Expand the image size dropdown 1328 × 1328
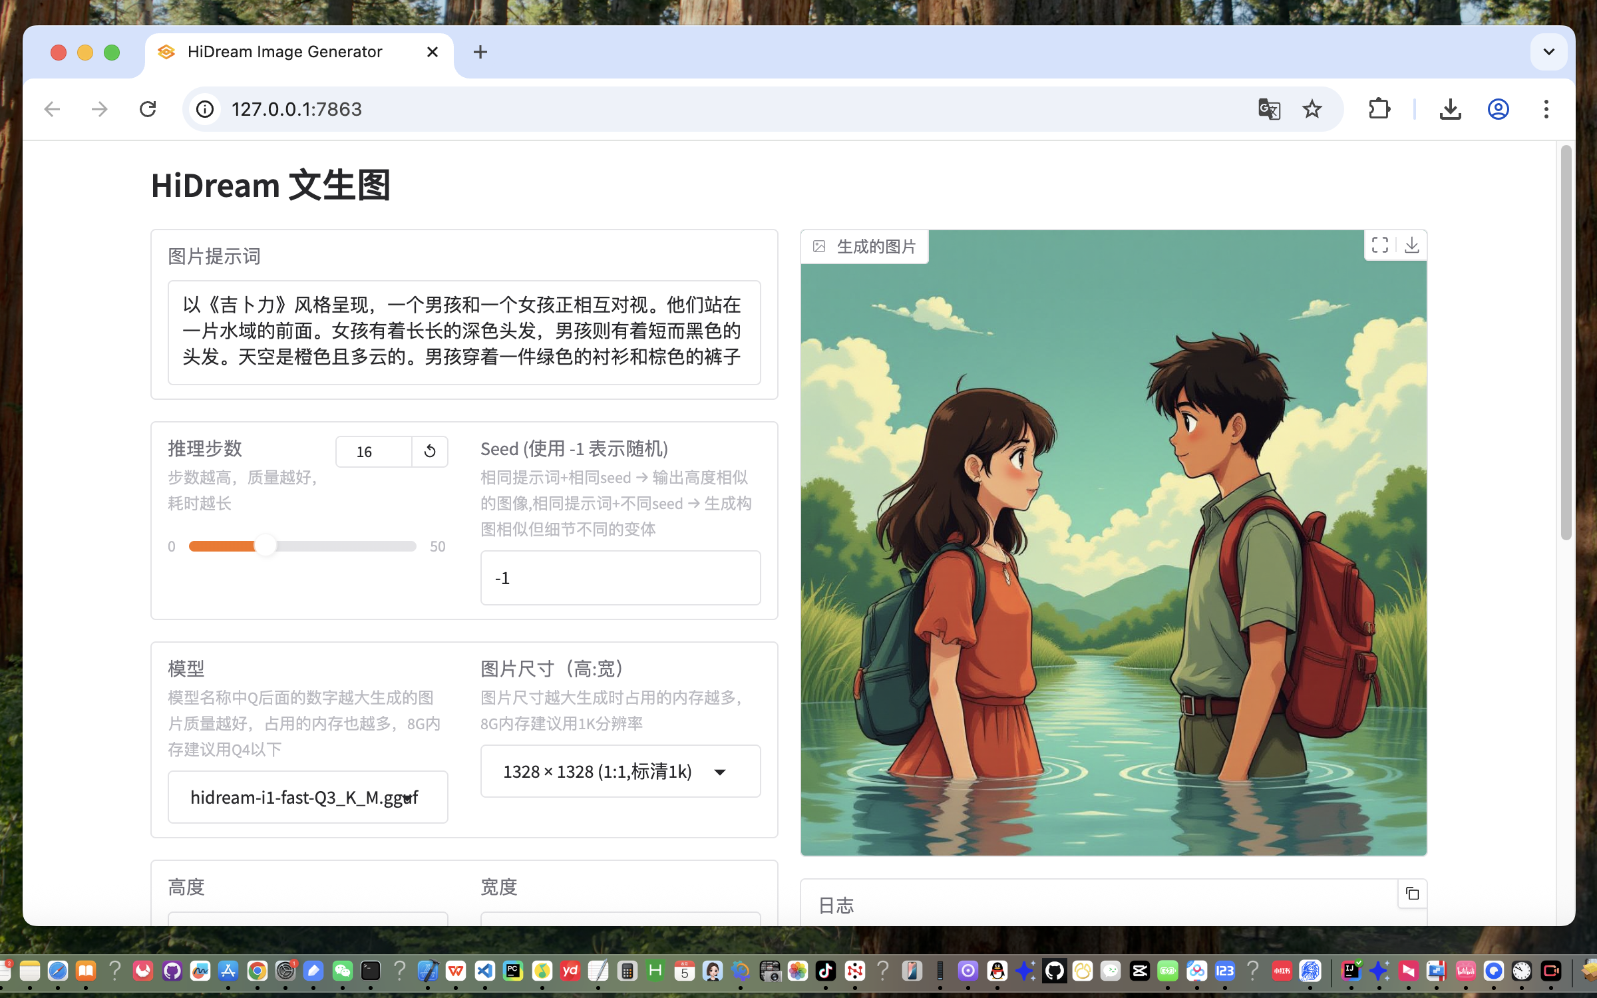The width and height of the screenshot is (1597, 998). pyautogui.click(x=620, y=772)
